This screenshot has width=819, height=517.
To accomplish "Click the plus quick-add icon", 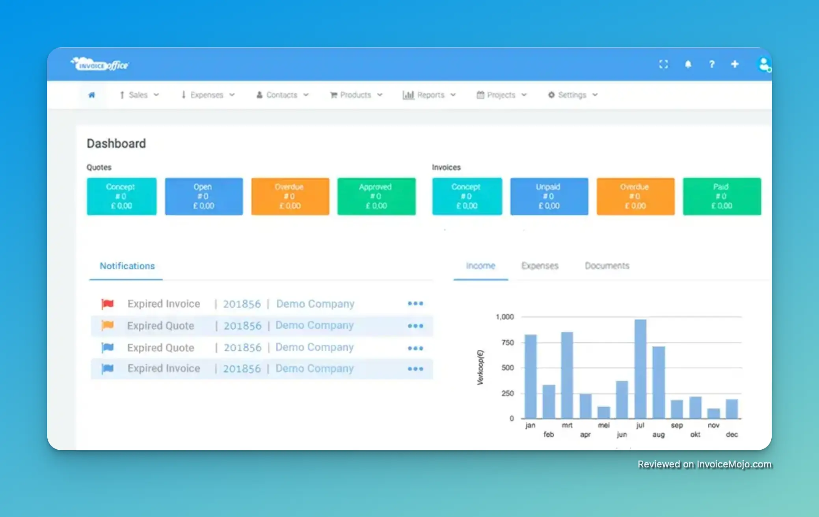I will tap(735, 64).
